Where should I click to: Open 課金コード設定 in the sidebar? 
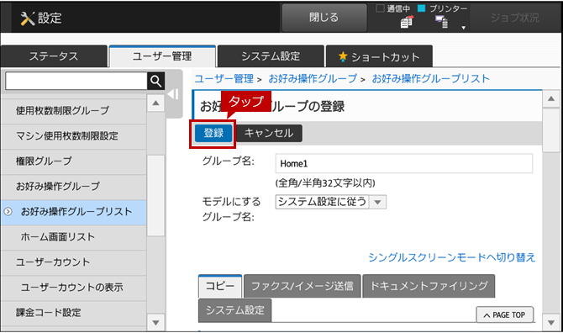[x=74, y=313]
